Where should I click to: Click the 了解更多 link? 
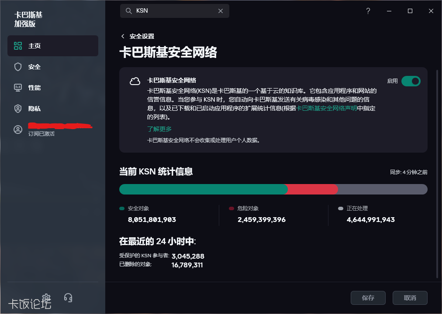click(159, 129)
